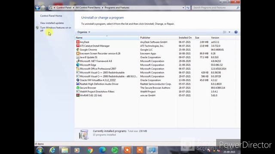Go back with the navigation arrow
Image resolution: width=275 pixels, height=154 pixels.
(x=37, y=8)
